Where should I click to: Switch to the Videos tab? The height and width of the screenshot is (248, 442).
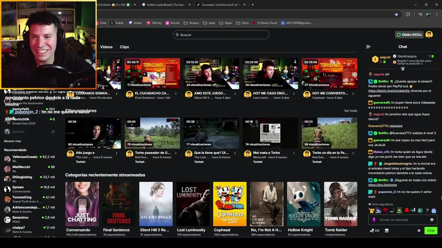(106, 47)
